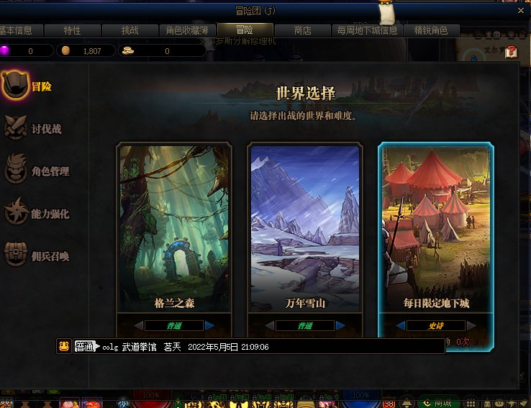Click the orange chat face icon
531x408 pixels.
pos(63,346)
